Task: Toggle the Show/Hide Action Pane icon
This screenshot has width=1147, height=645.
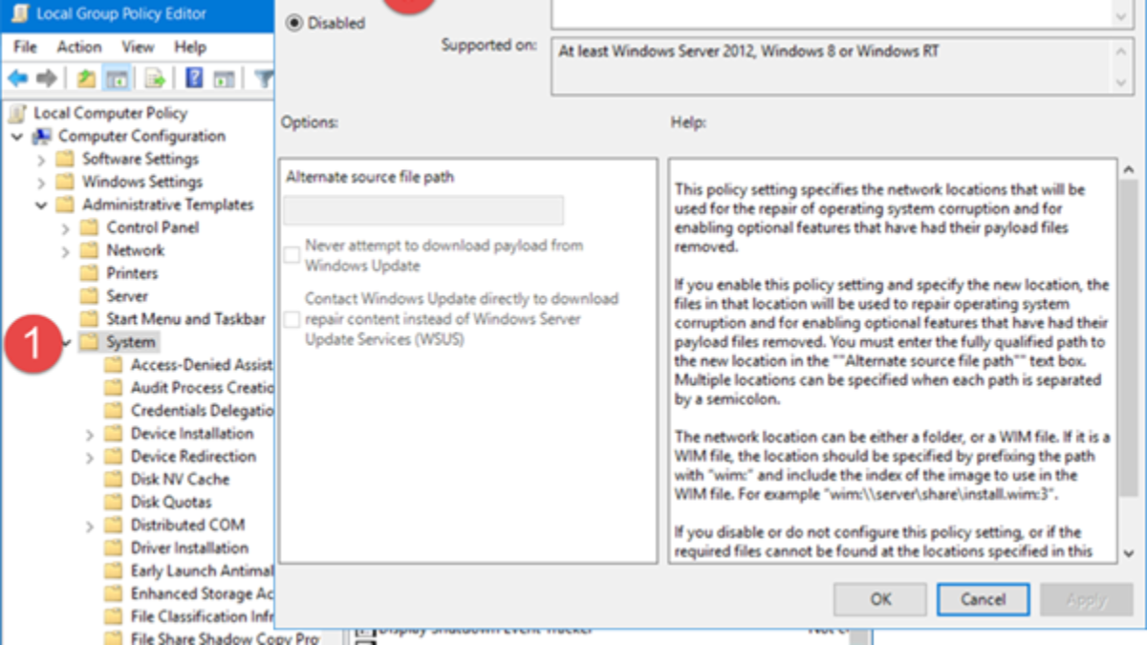Action: [x=224, y=78]
